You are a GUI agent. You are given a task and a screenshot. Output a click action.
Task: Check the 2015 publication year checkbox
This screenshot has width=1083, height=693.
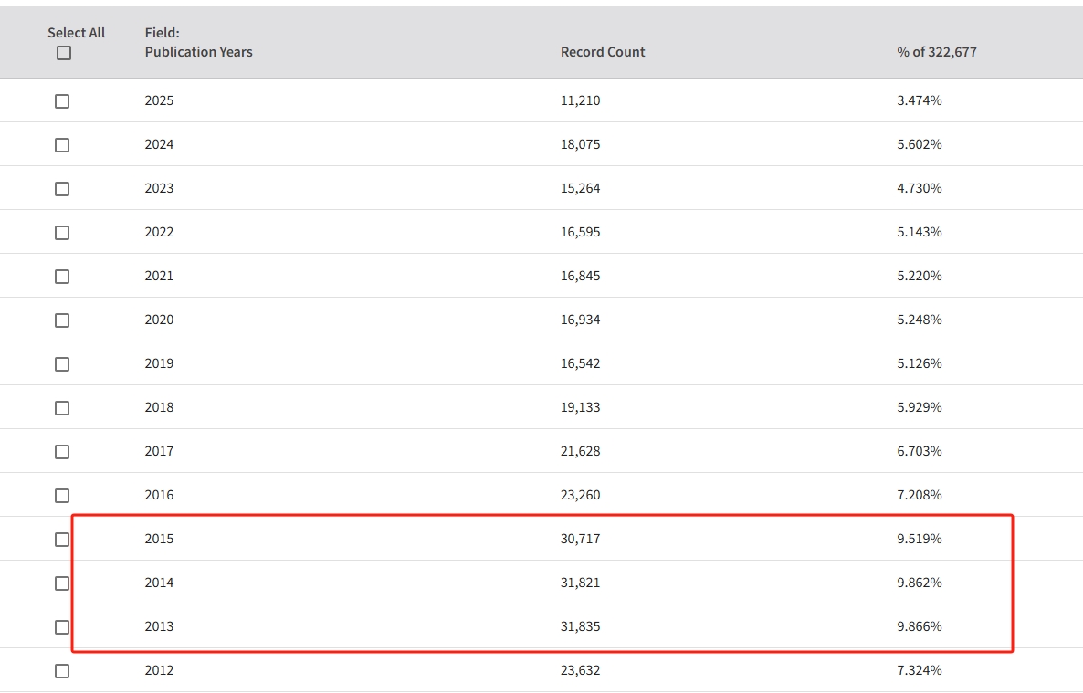(62, 540)
